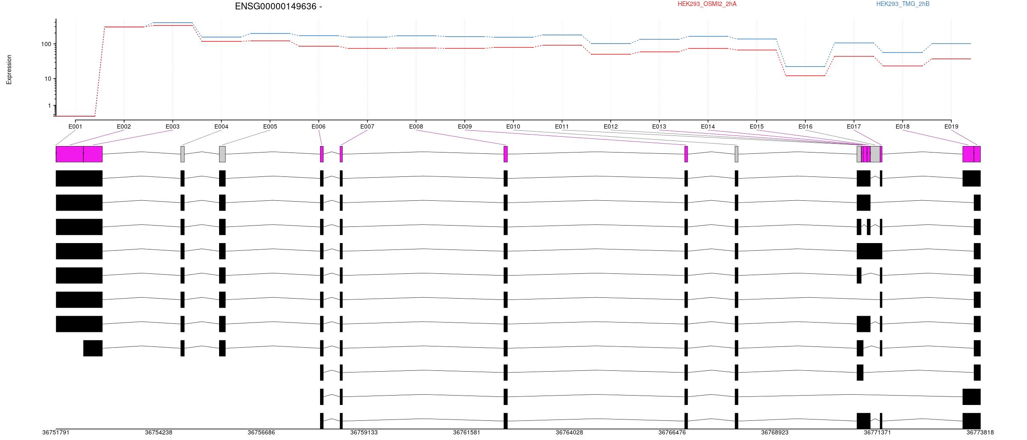
Task: Click exon label E001
Action: [x=75, y=126]
